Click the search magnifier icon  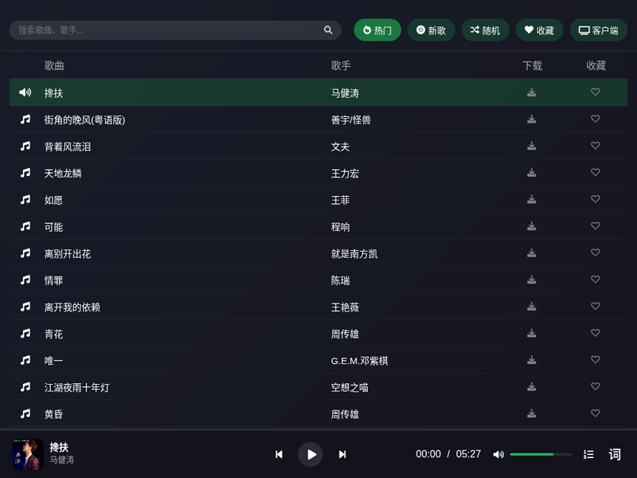(328, 30)
